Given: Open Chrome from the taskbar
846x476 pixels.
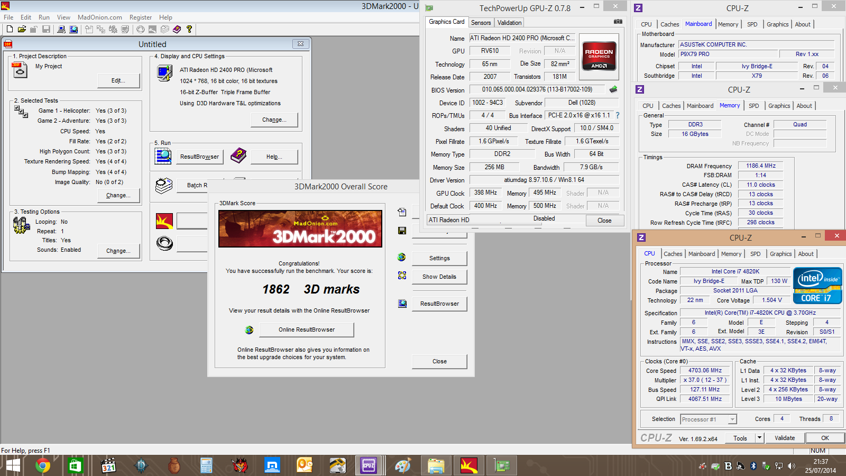Looking at the screenshot, I should (x=43, y=465).
